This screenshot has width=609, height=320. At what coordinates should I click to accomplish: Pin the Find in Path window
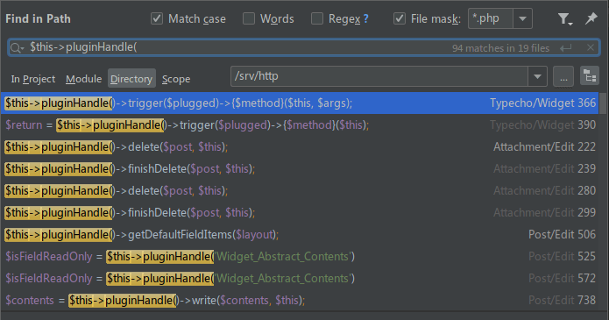coord(591,18)
